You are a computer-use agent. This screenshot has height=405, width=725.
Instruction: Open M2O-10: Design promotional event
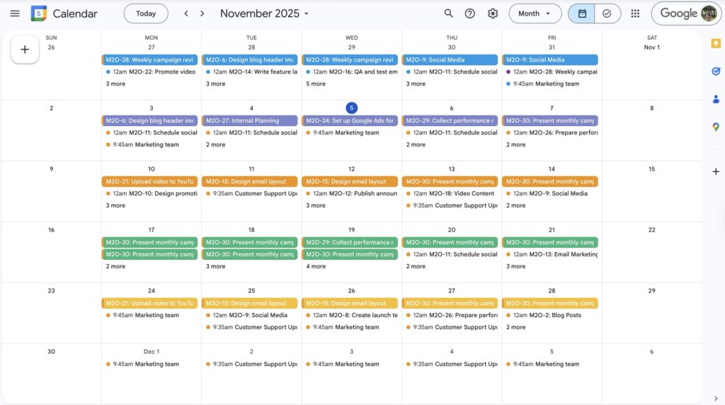[150, 194]
